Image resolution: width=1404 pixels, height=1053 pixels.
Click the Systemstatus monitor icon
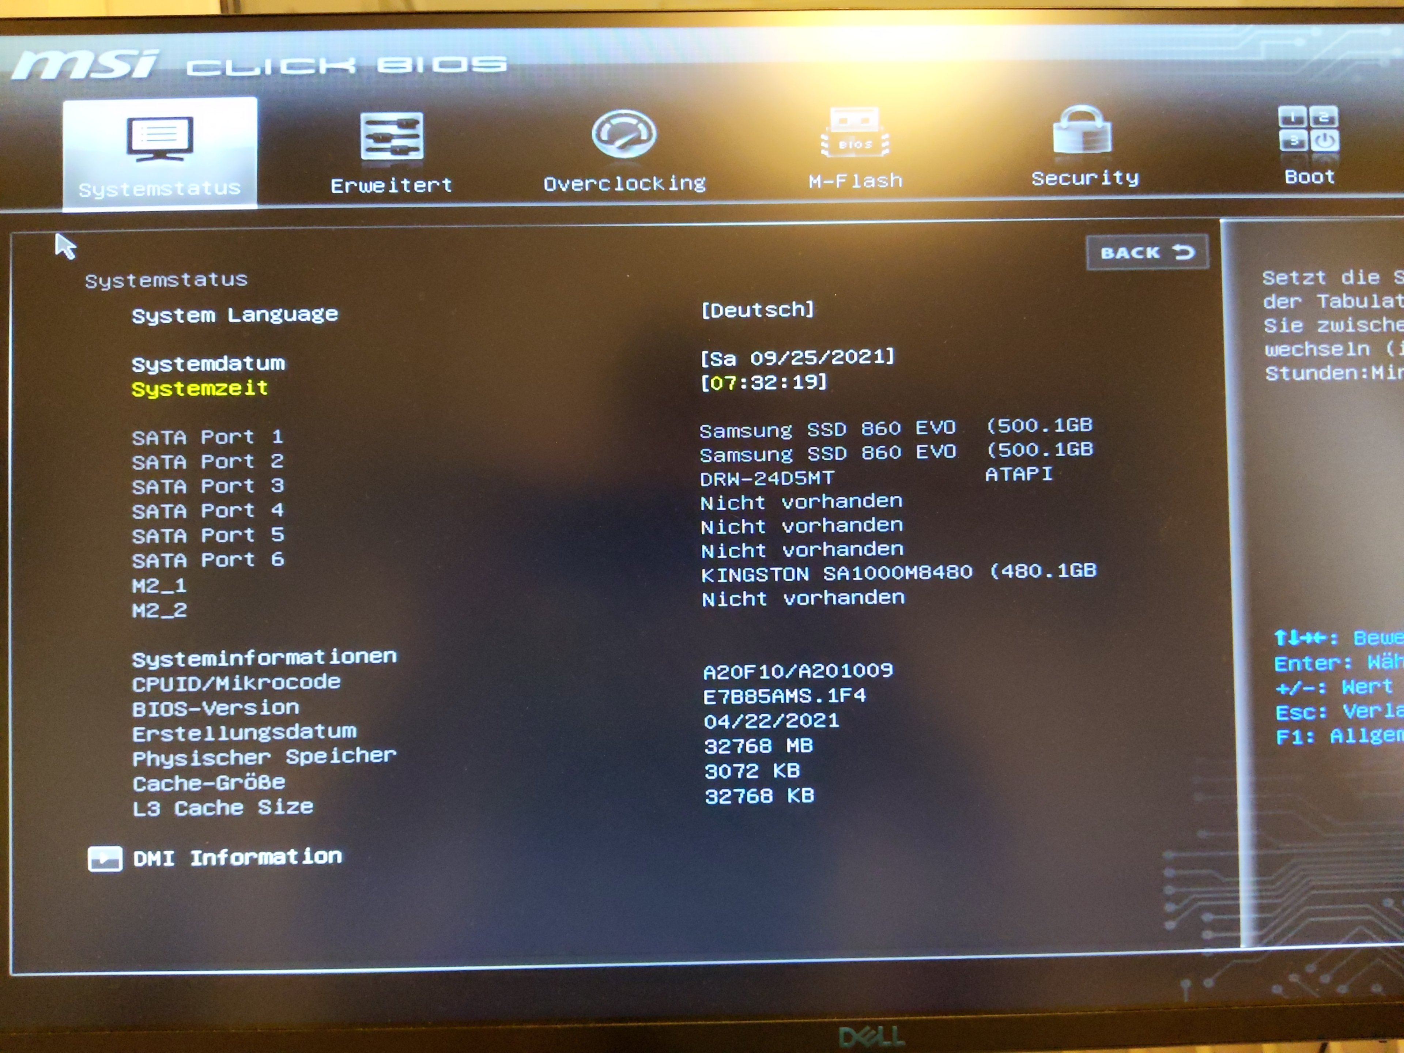click(x=159, y=138)
